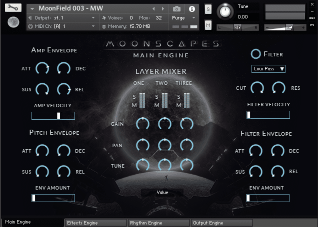
Task: Go to the next instrument preset arrow
Action: click(x=163, y=9)
